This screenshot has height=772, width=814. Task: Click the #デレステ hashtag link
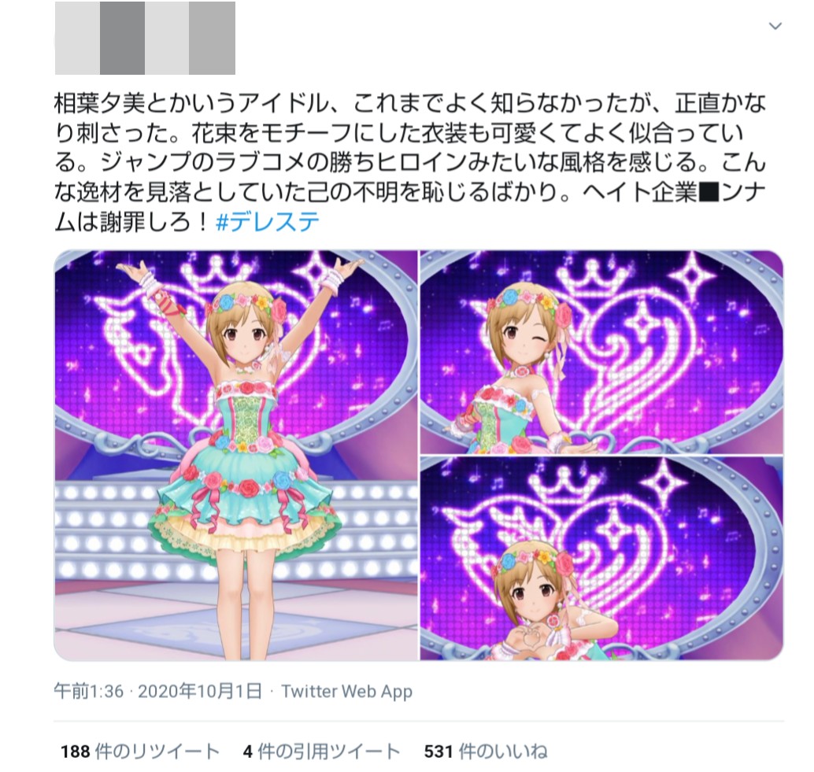[x=268, y=222]
